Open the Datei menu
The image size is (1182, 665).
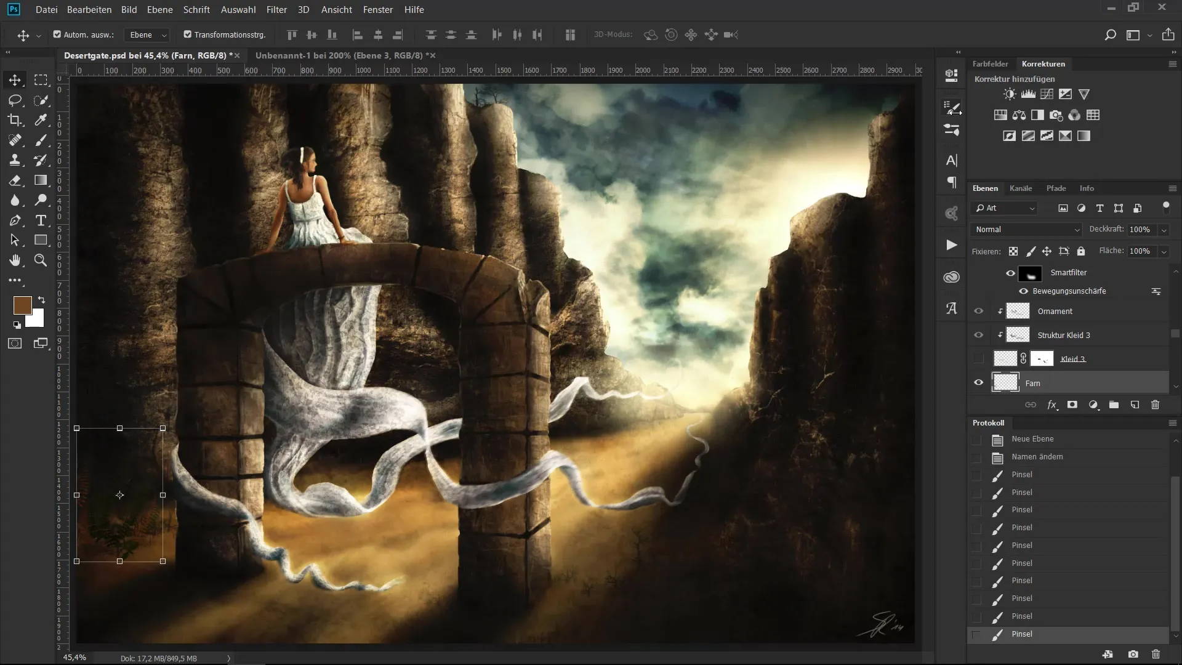click(x=47, y=10)
